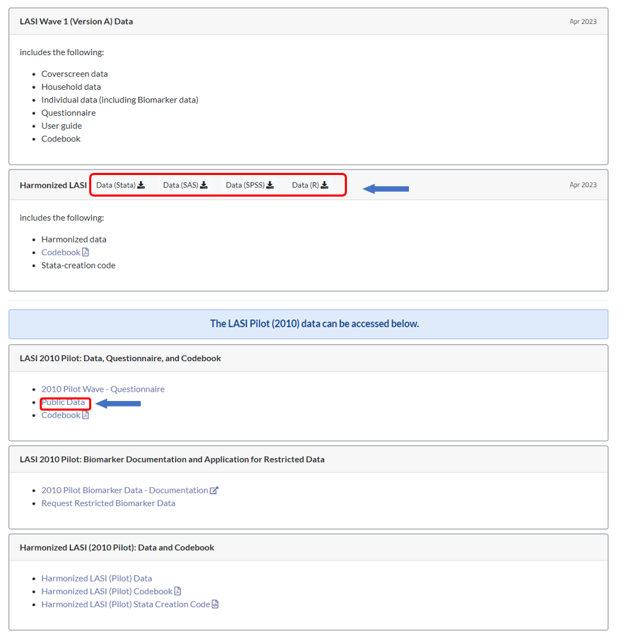The height and width of the screenshot is (640, 620).
Task: Click the LASI Pilot (2010) data banner
Action: tap(309, 324)
